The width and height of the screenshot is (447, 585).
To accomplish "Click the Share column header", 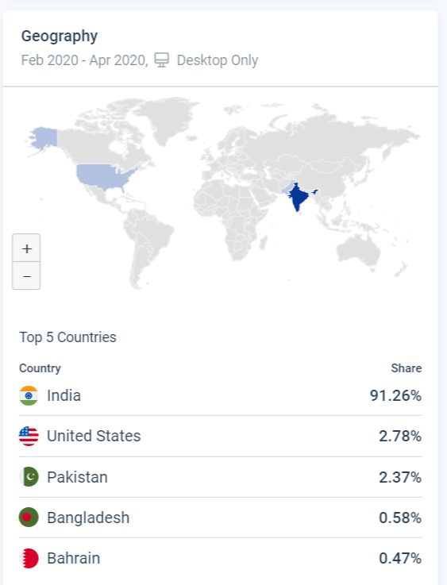I will pos(407,368).
